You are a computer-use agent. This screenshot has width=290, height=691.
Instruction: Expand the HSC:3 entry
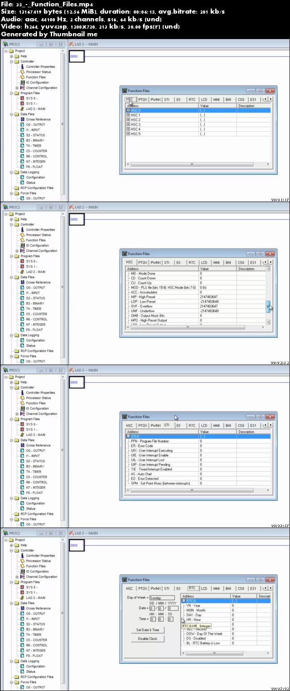coord(128,124)
